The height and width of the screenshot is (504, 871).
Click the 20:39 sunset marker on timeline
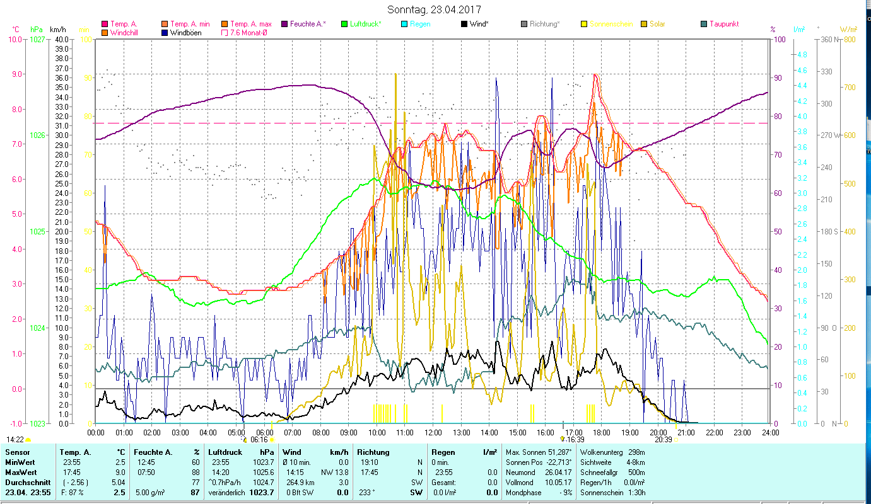pyautogui.click(x=663, y=440)
